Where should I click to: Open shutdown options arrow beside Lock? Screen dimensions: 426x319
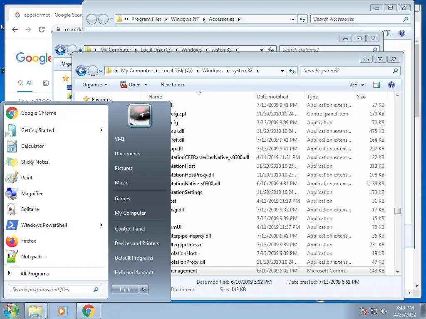[x=144, y=290]
